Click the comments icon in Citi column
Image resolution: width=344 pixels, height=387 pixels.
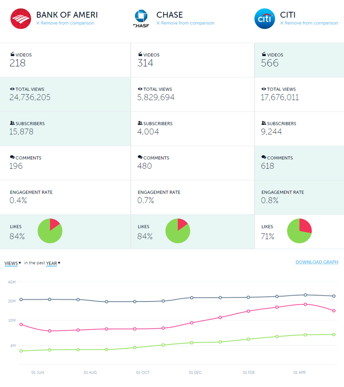click(x=264, y=157)
